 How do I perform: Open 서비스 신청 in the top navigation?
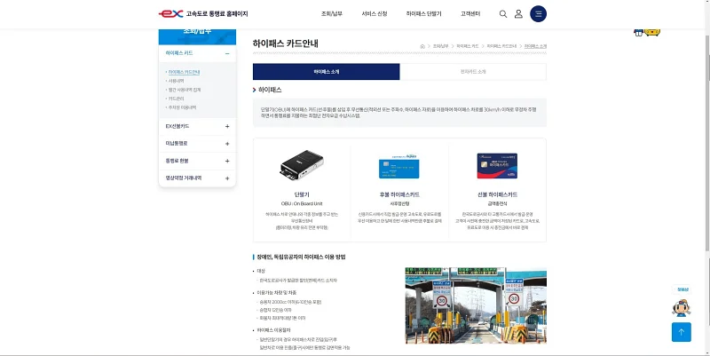(375, 14)
